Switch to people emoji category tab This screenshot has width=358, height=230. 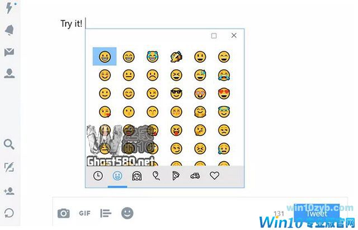click(137, 176)
